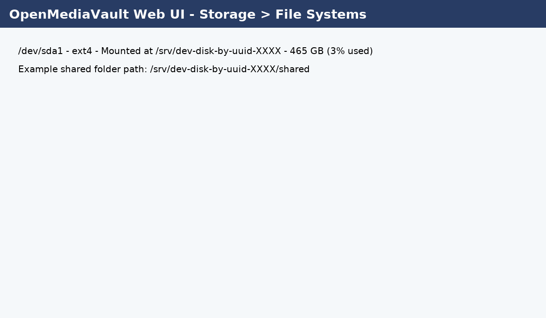Click the word "Systems" in the header

pos(337,15)
